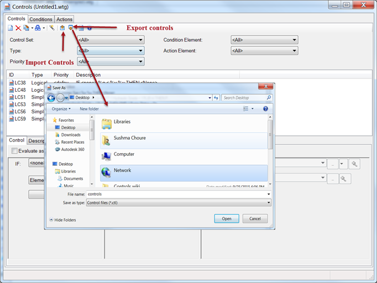377x283 pixels.
Task: Open the Type filter dropdown
Action: click(x=111, y=51)
